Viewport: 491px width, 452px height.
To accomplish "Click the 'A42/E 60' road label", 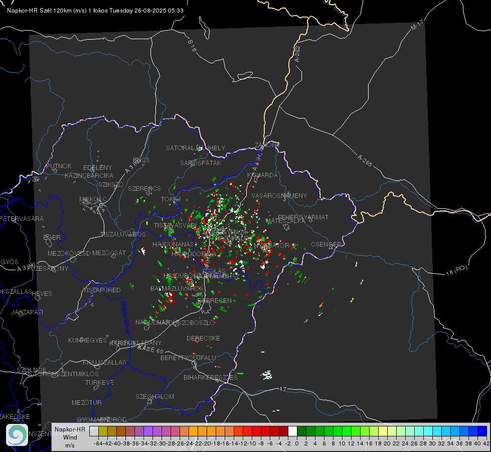I will [150, 349].
